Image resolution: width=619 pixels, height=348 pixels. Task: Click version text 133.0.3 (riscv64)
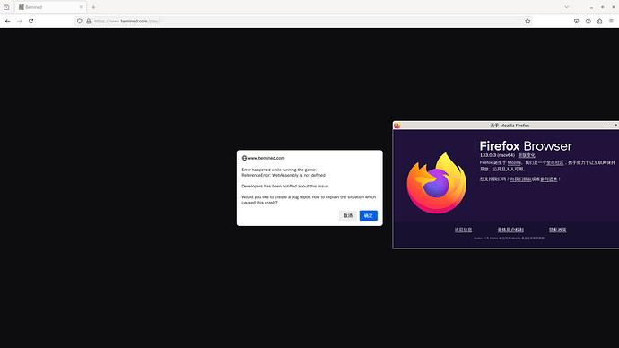pos(497,155)
